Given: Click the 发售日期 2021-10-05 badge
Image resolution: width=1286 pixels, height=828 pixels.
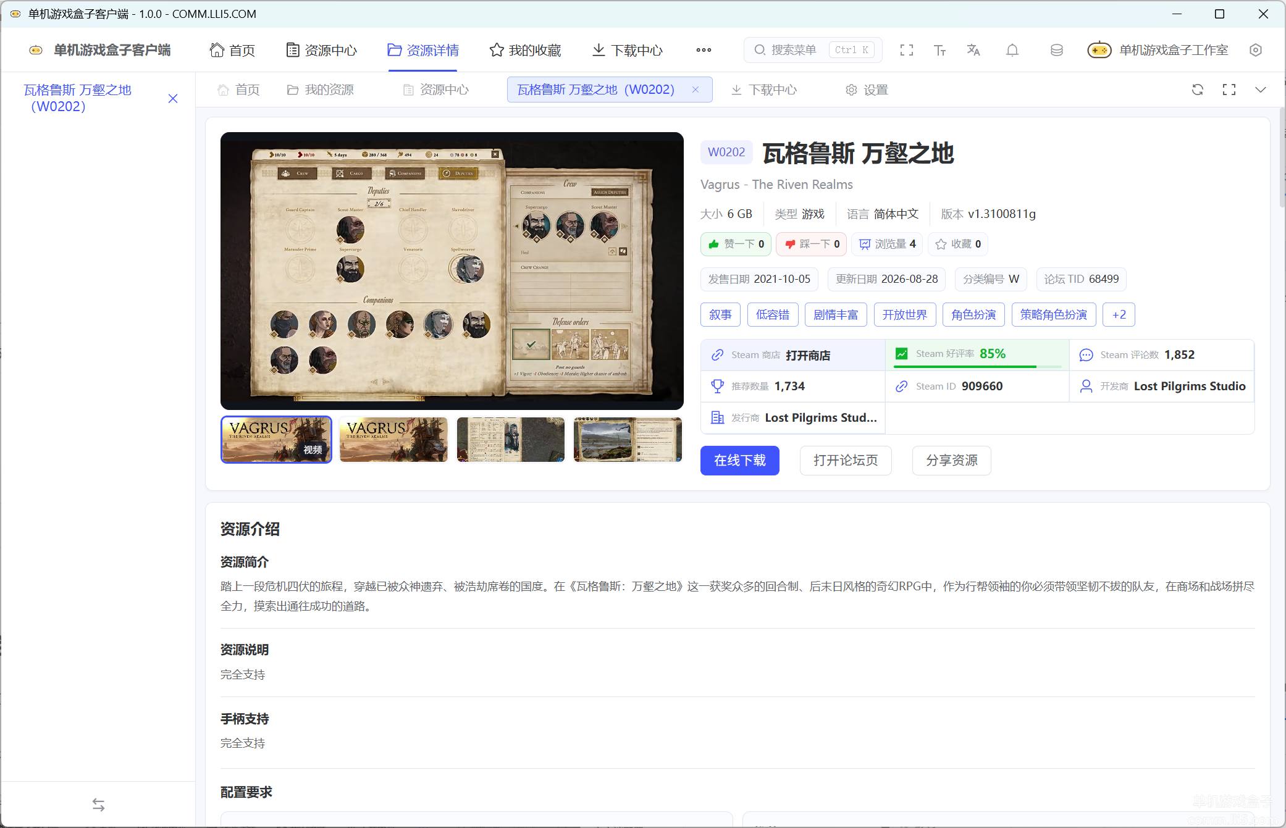Looking at the screenshot, I should 759,279.
